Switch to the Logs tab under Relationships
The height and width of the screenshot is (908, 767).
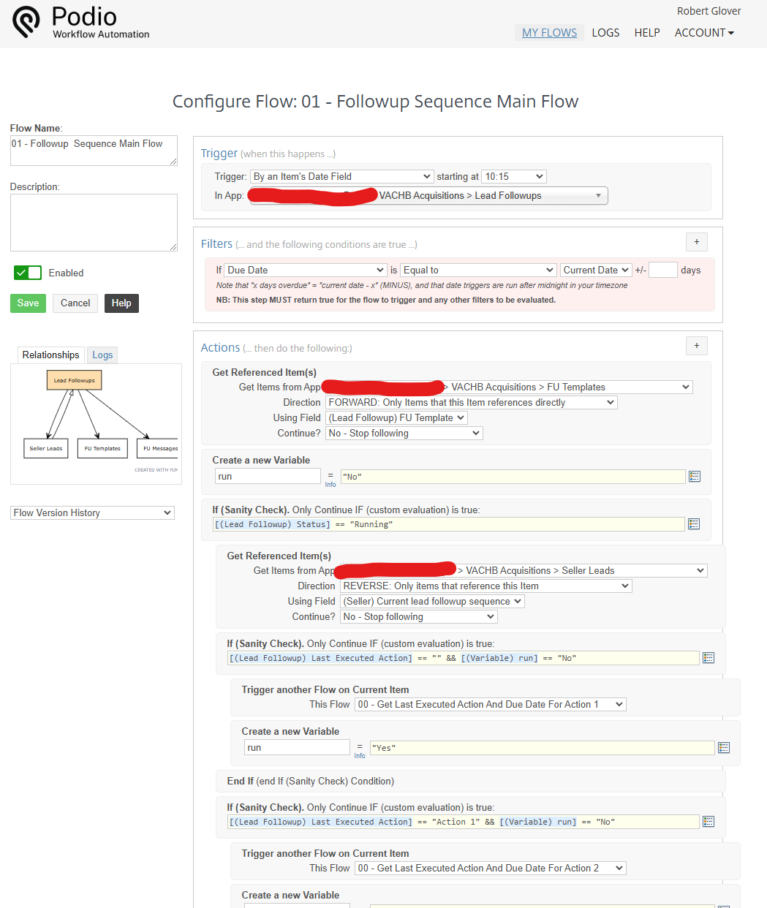coord(102,355)
